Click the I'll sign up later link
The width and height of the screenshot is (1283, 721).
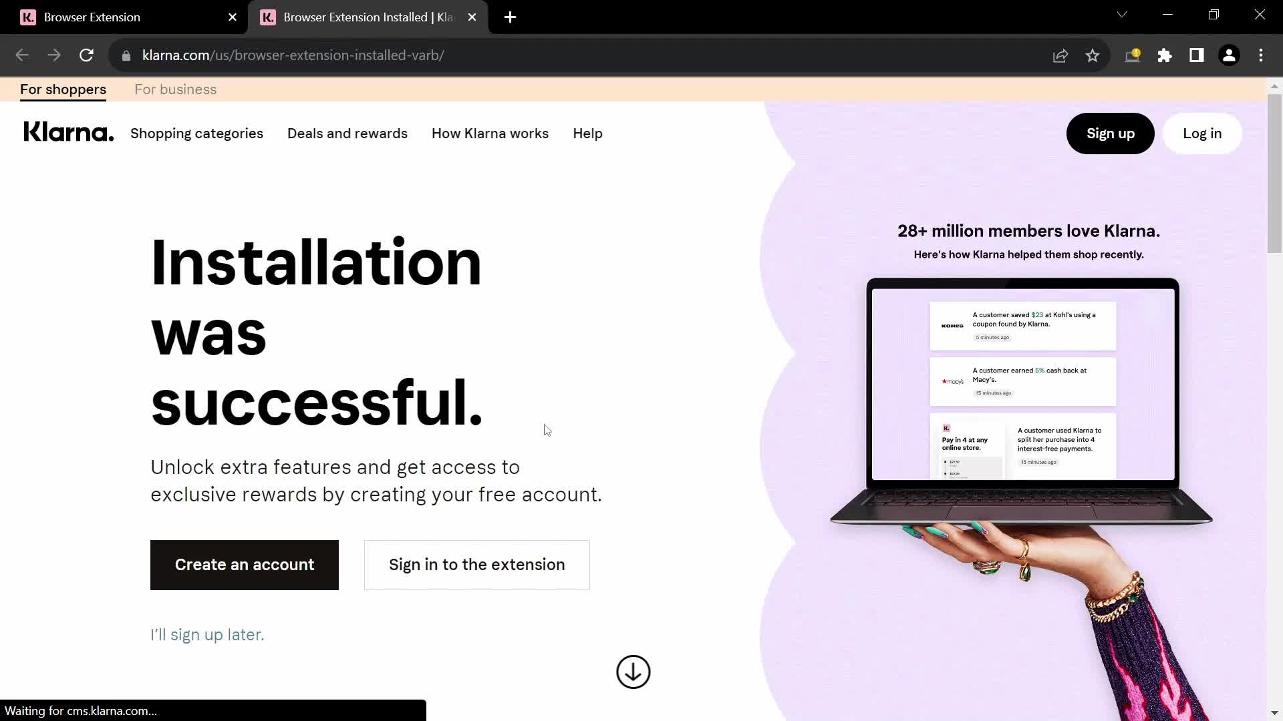click(207, 634)
